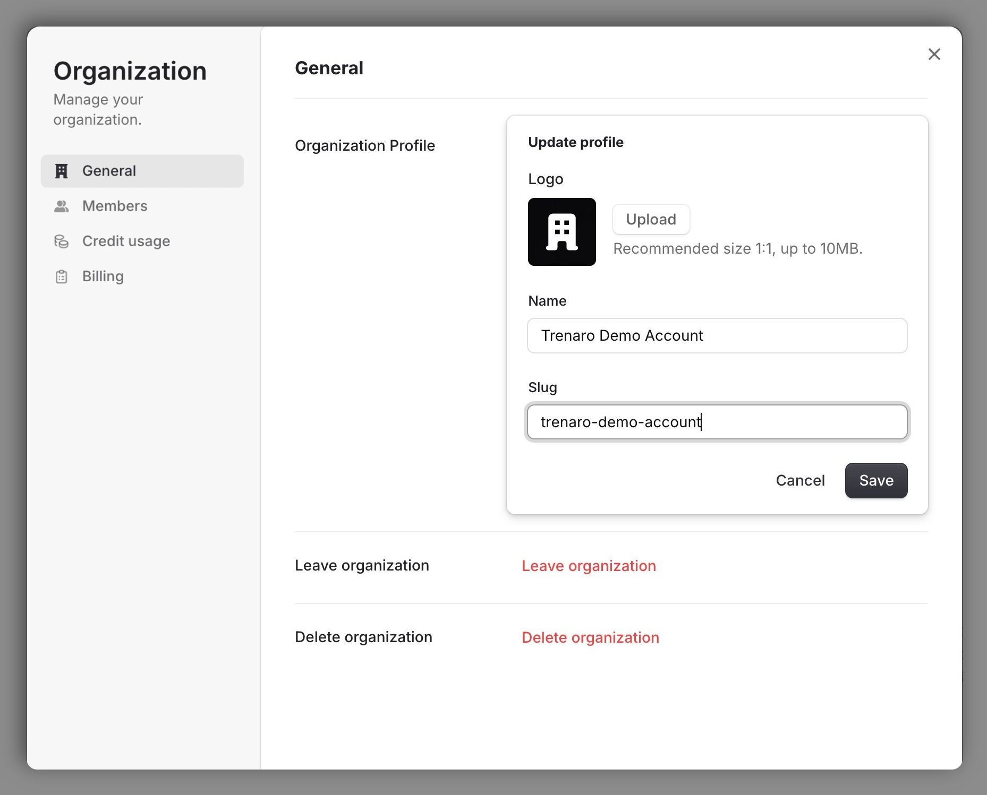Viewport: 987px width, 795px height.
Task: Close the Organization settings dialog
Action: coord(934,54)
